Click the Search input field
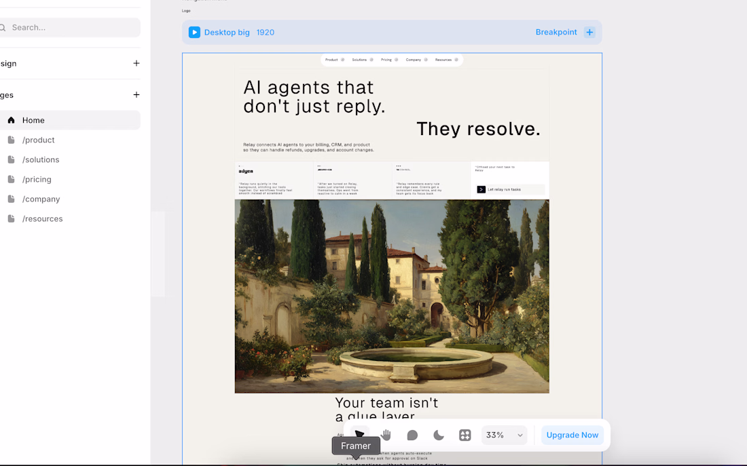Screen dimensions: 747x466 pos(69,28)
